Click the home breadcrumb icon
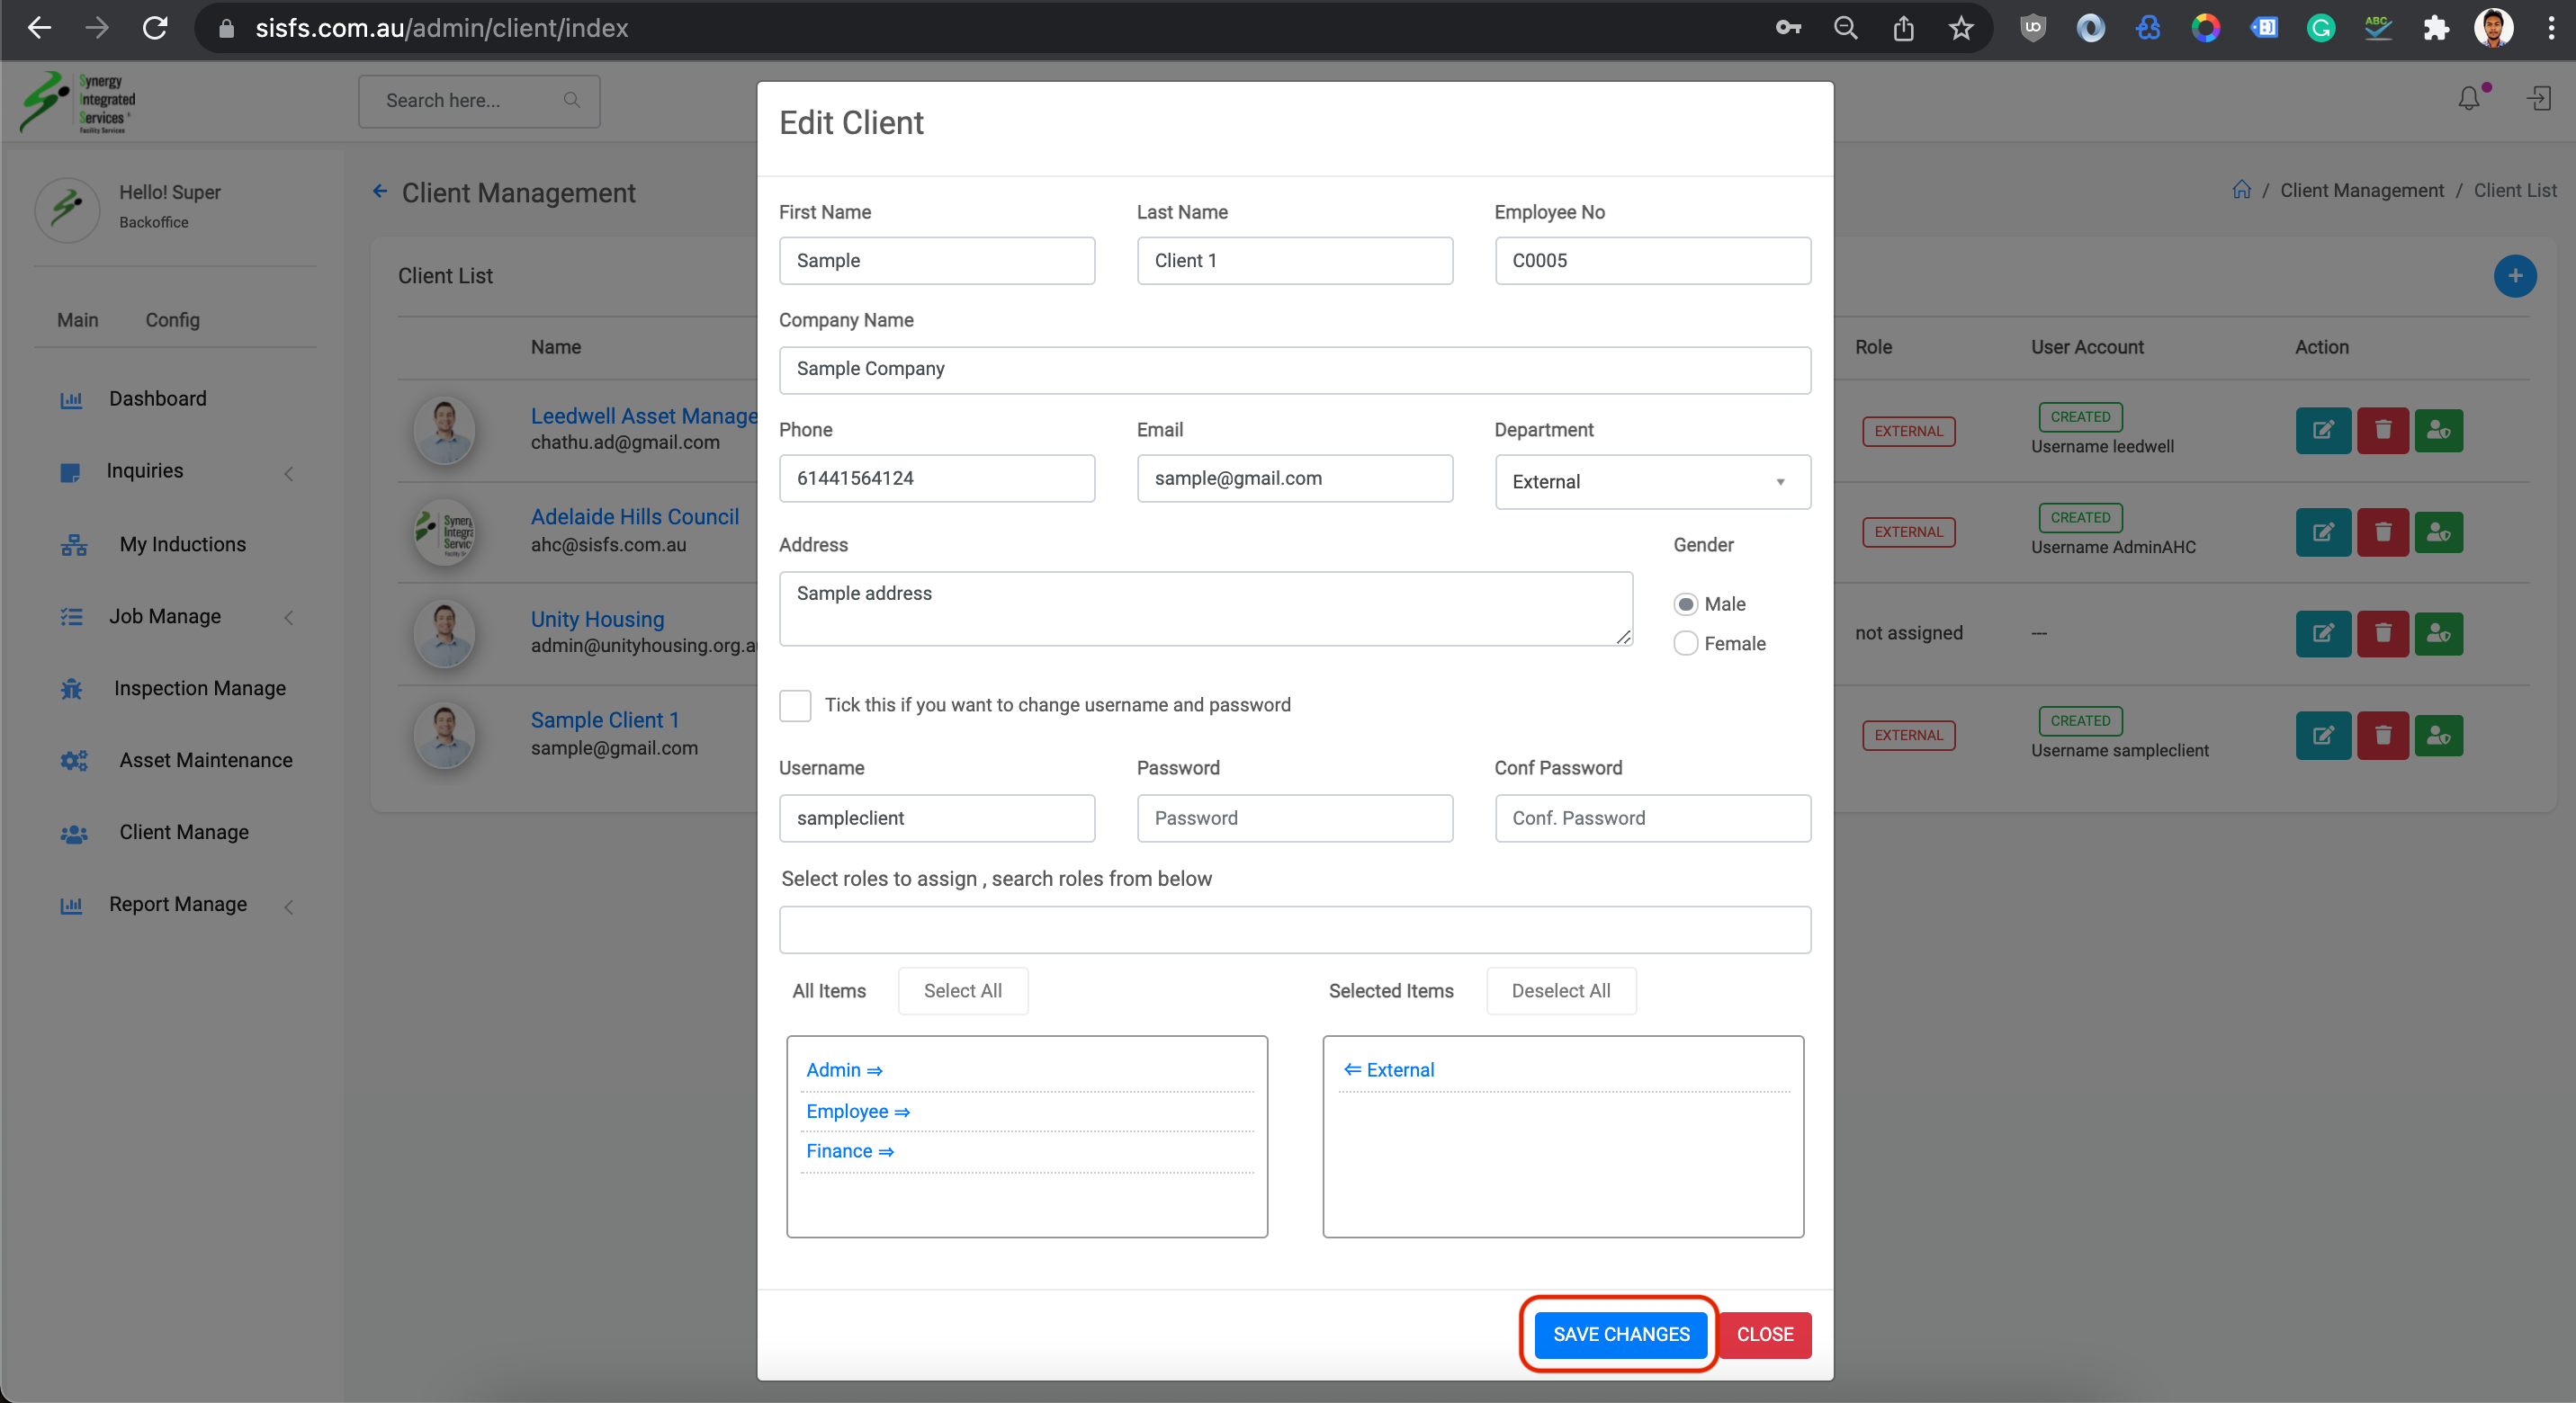The height and width of the screenshot is (1403, 2576). (2241, 190)
